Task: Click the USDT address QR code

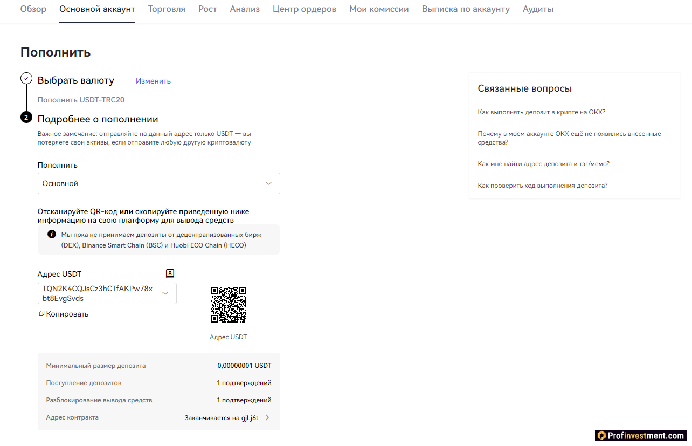Action: [229, 305]
